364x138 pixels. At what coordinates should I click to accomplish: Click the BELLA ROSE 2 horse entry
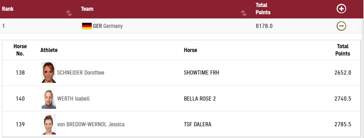(200, 99)
